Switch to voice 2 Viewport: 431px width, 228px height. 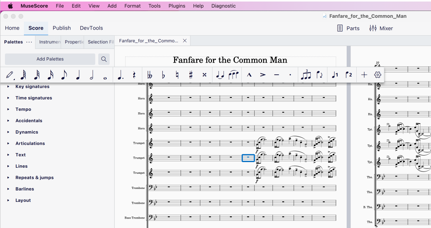[349, 75]
